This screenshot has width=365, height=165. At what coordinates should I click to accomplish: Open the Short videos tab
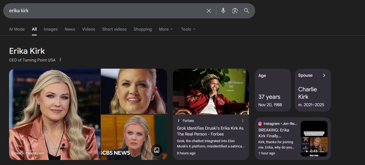114,29
